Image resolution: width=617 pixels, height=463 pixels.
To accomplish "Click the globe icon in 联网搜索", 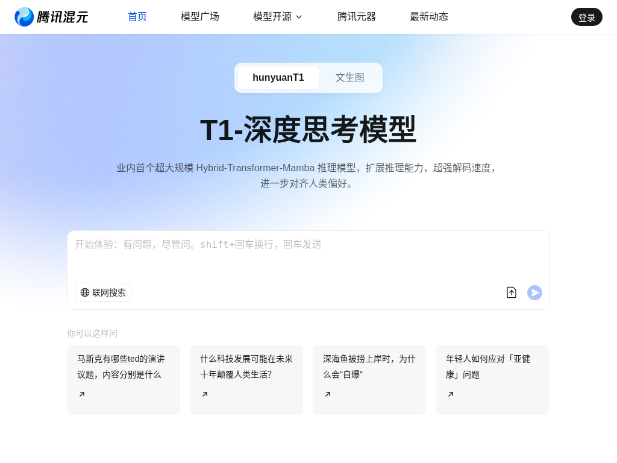I will click(x=85, y=292).
